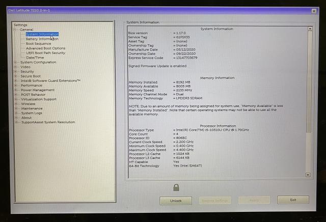Select the Performance category
This screenshot has width=326, height=222.
click(32, 85)
